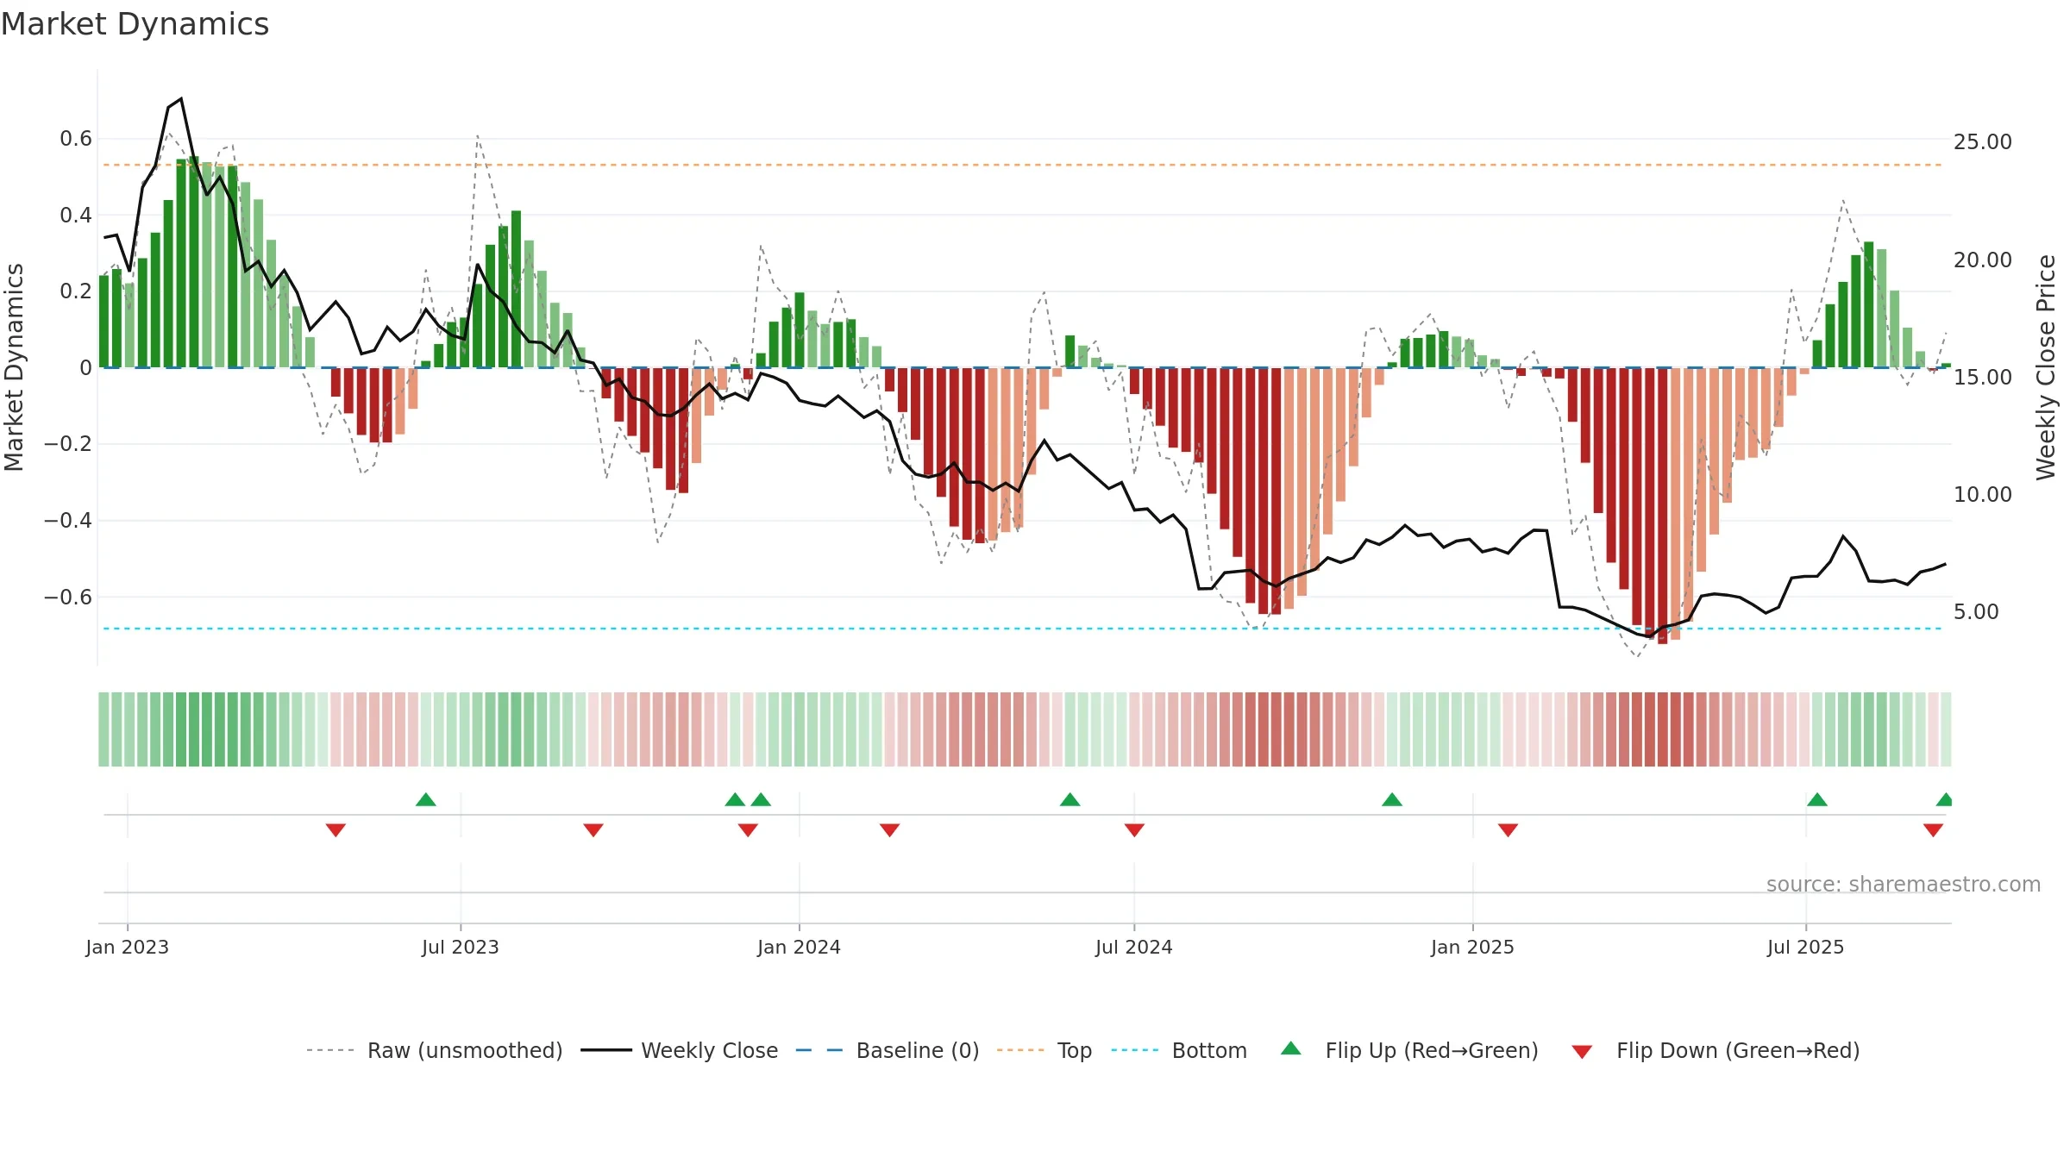This screenshot has width=2070, height=1164.
Task: Click the last Flip Down marker at far right
Action: pos(1933,830)
